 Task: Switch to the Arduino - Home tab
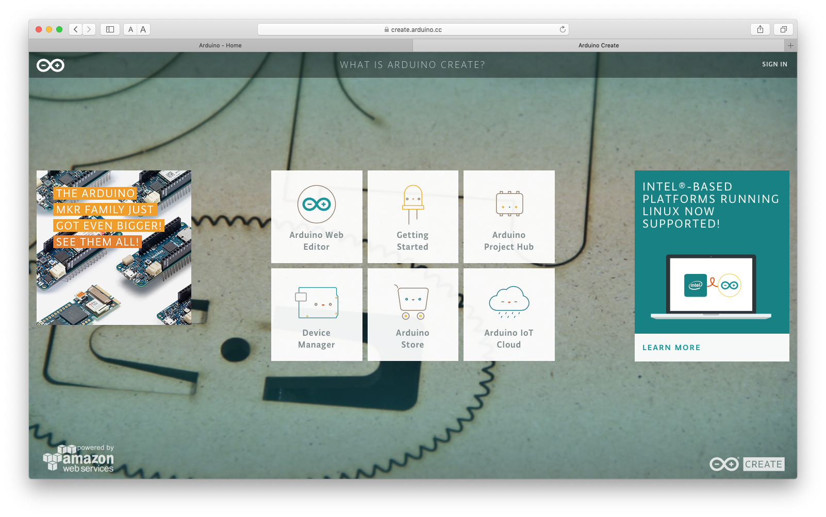click(x=221, y=45)
